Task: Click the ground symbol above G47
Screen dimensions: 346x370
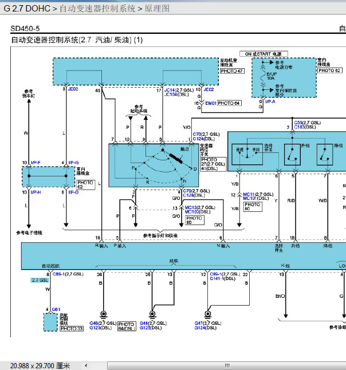Action: 207,314
